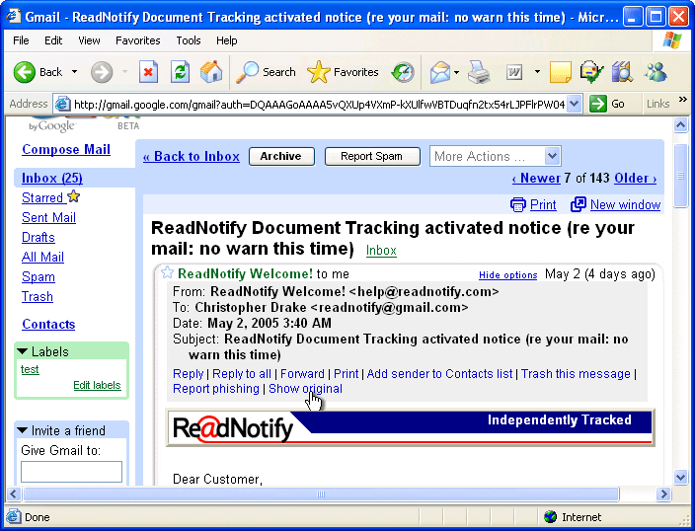Open the Favorites menu
The height and width of the screenshot is (531, 695).
[137, 40]
